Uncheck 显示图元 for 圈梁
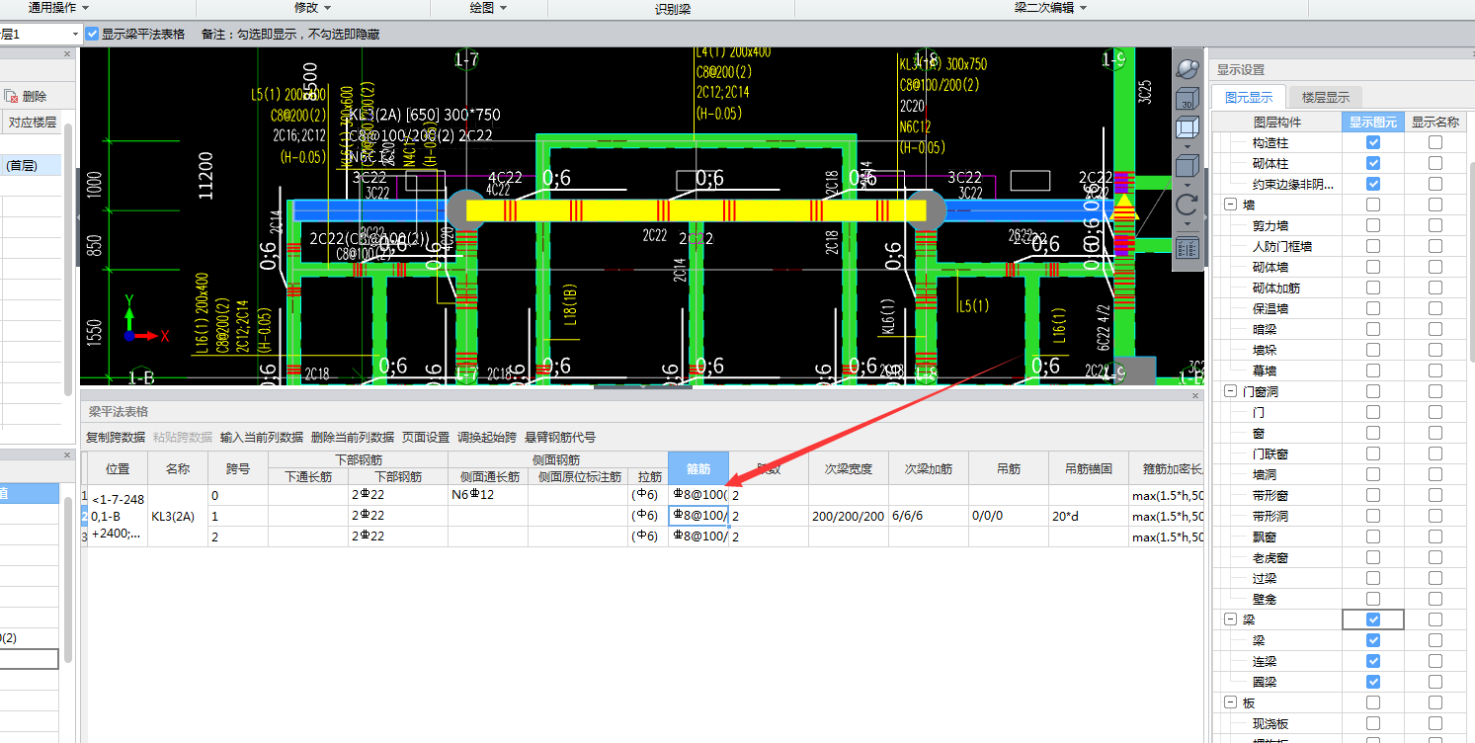The image size is (1475, 743). click(1373, 682)
